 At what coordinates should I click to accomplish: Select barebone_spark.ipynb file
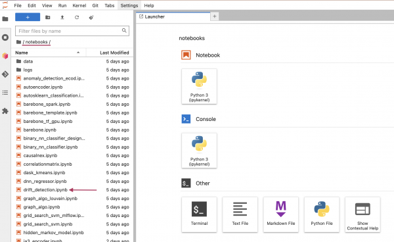pyautogui.click(x=72, y=104)
